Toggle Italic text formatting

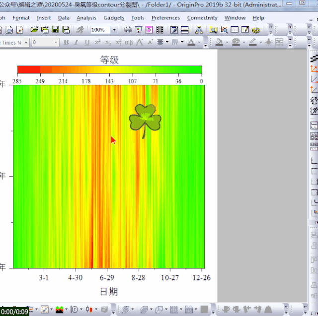76,43
